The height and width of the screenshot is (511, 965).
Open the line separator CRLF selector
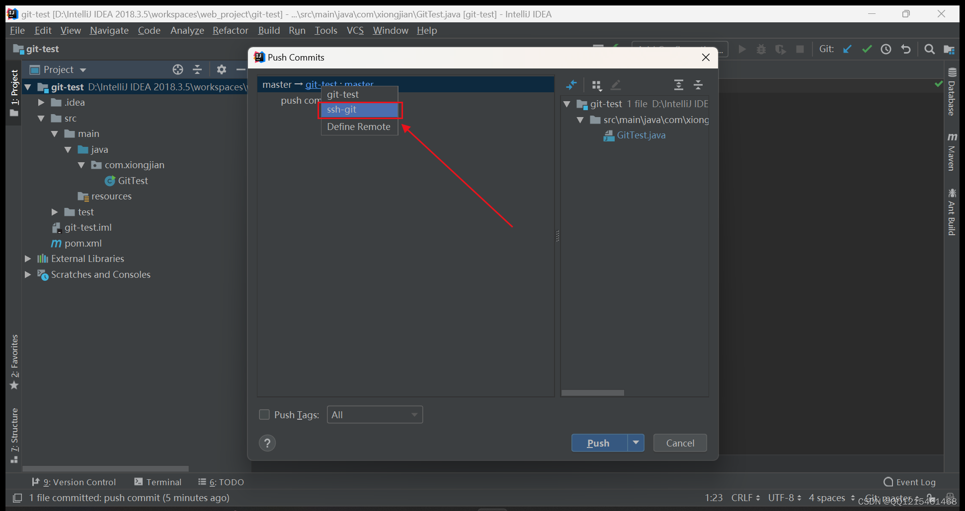point(745,498)
